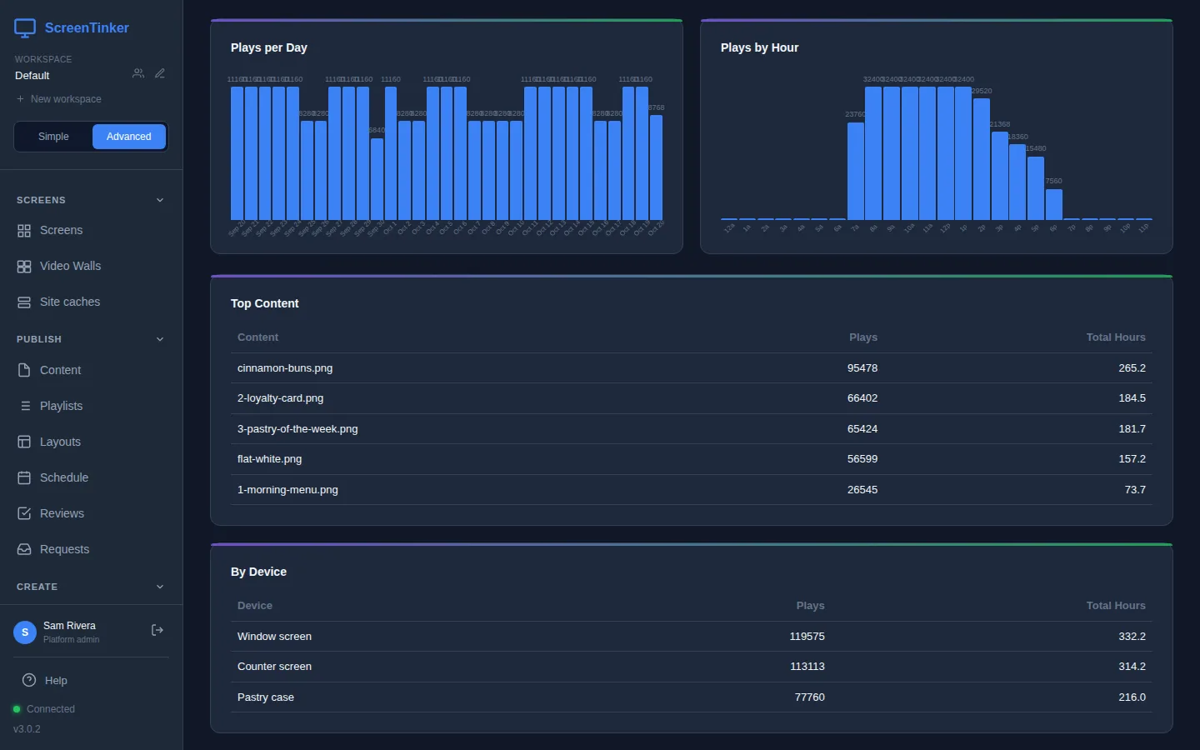Open the Requests page

point(91,549)
